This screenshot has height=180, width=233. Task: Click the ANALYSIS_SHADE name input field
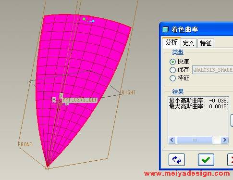(x=213, y=70)
